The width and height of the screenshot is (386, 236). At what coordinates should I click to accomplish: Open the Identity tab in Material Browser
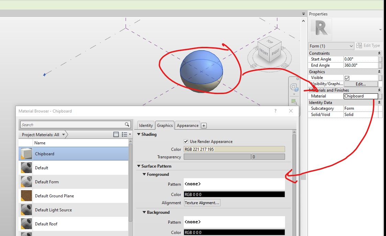tap(146, 125)
